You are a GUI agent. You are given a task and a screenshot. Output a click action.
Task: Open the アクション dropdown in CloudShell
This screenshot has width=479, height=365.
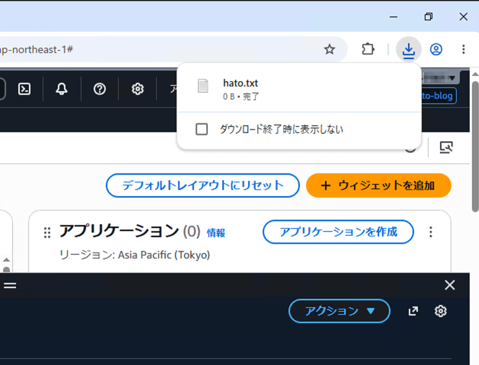[x=339, y=311]
